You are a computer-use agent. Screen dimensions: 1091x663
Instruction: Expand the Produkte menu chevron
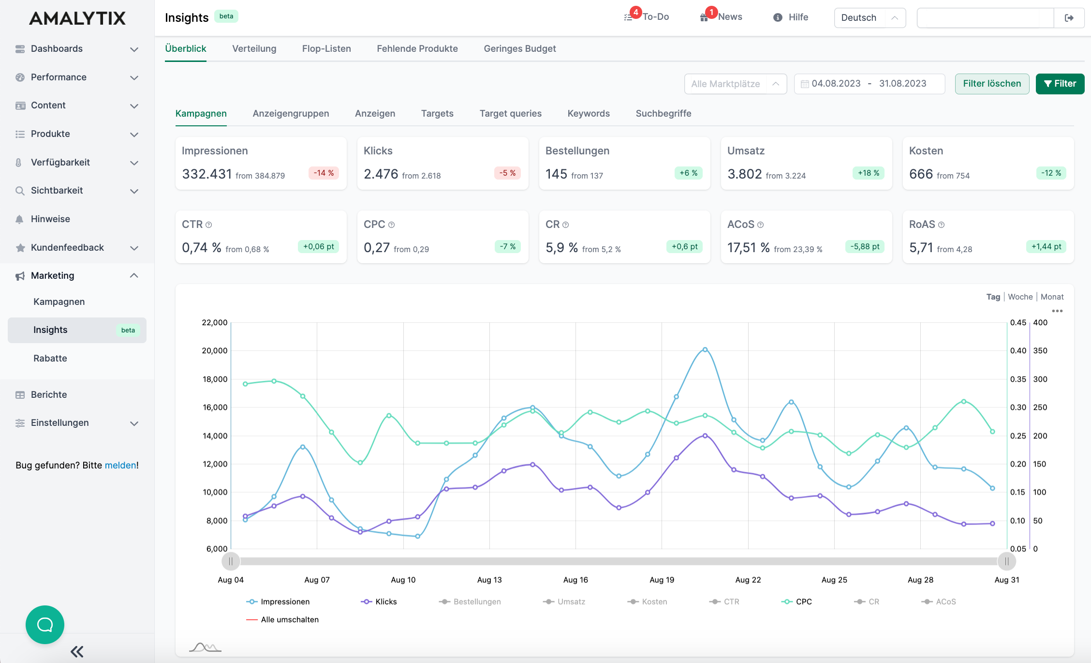[x=134, y=135]
